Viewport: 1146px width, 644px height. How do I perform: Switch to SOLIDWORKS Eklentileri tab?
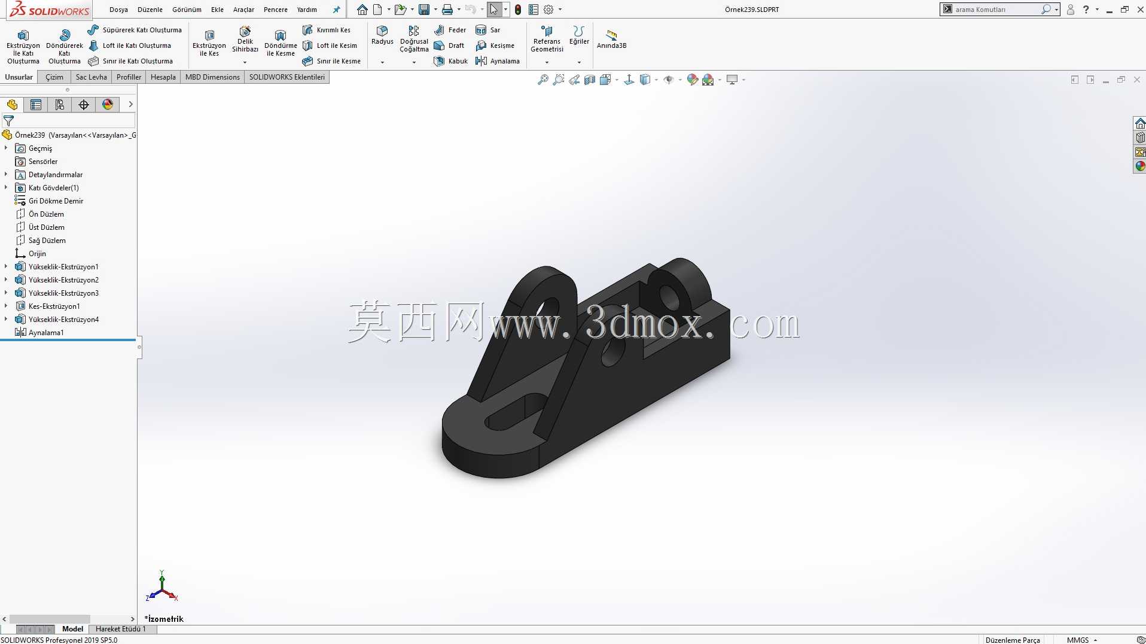tap(286, 77)
